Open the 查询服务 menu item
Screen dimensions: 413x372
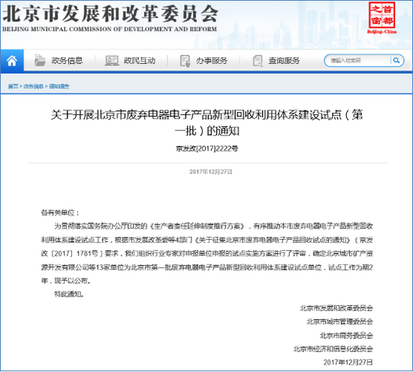[284, 61]
